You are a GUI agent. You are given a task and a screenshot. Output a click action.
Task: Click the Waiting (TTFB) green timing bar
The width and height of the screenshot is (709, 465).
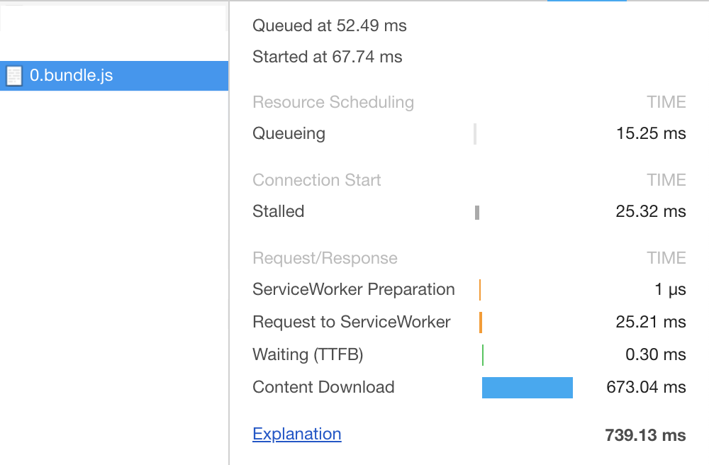(x=482, y=354)
